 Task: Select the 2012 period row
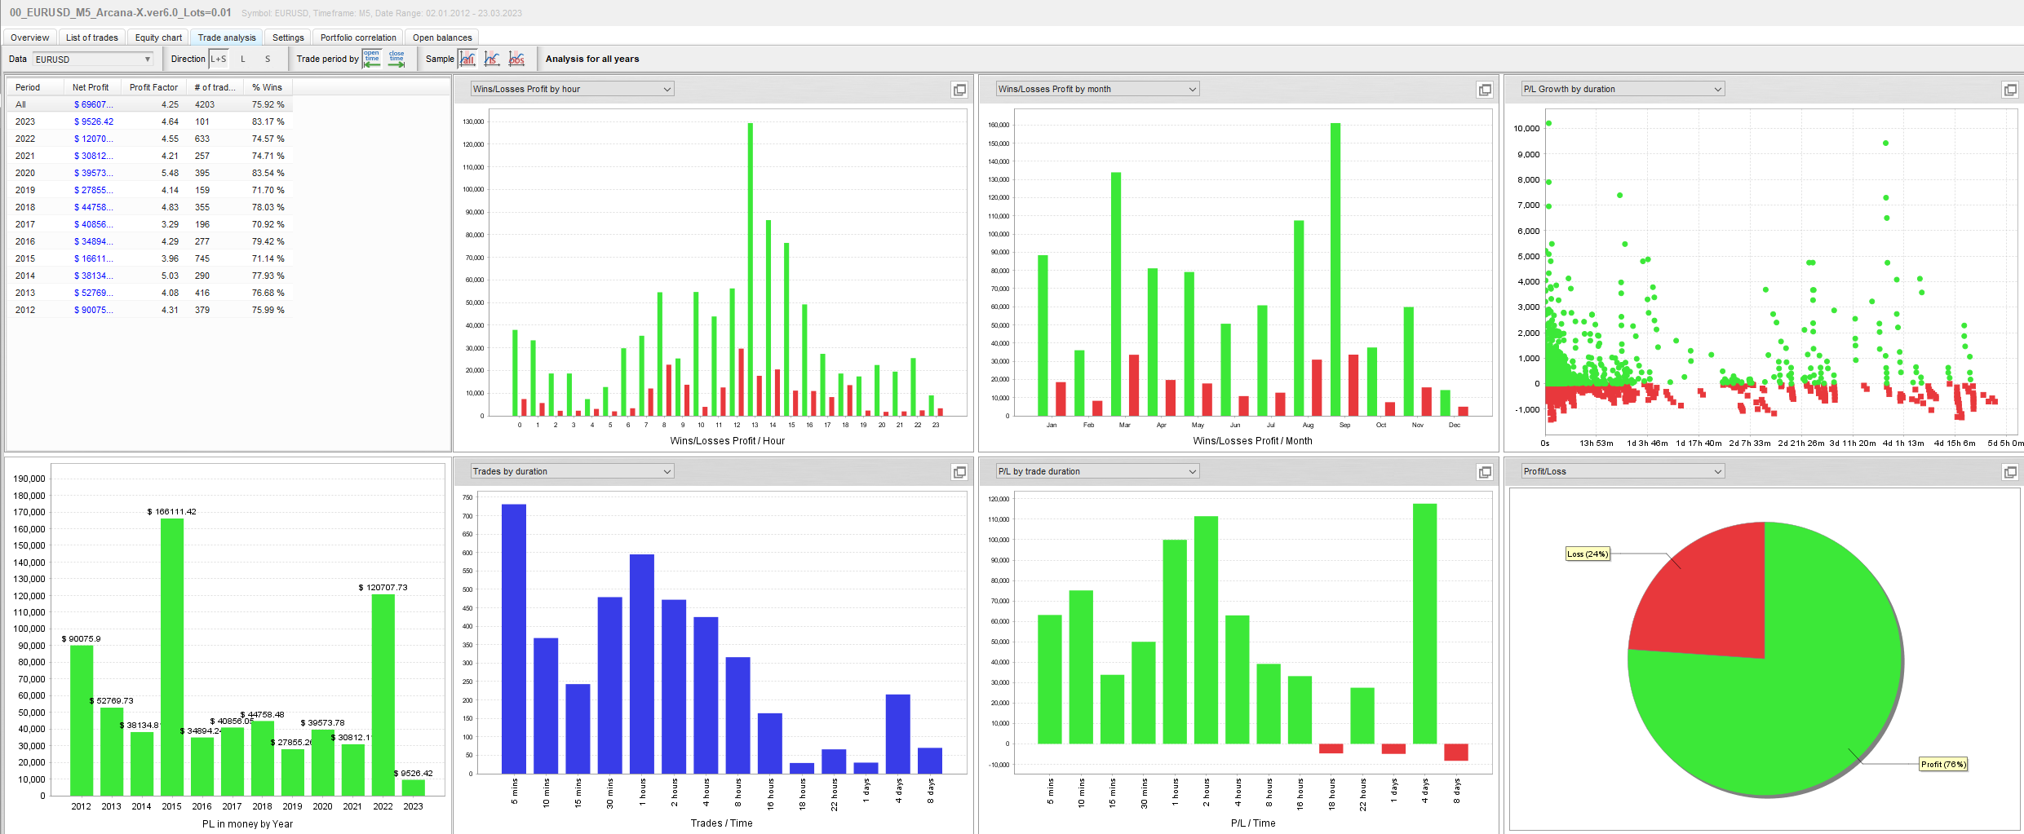(149, 310)
